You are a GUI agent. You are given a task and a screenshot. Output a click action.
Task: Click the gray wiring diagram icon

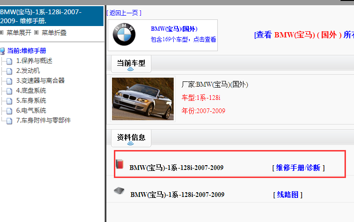tap(119, 191)
